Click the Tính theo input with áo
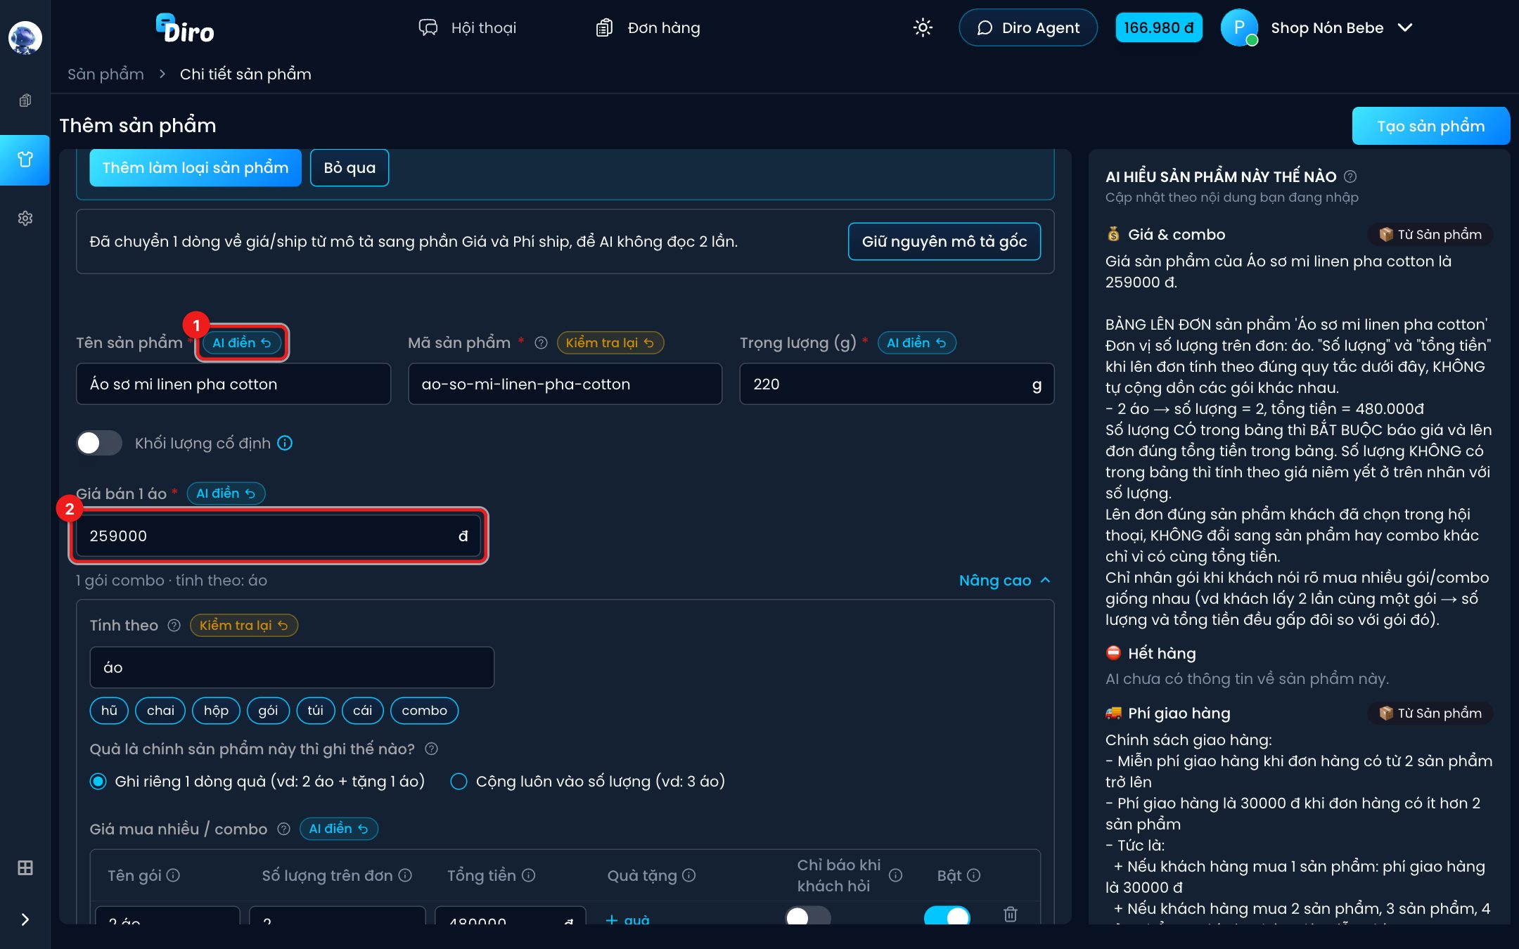 pyautogui.click(x=292, y=668)
